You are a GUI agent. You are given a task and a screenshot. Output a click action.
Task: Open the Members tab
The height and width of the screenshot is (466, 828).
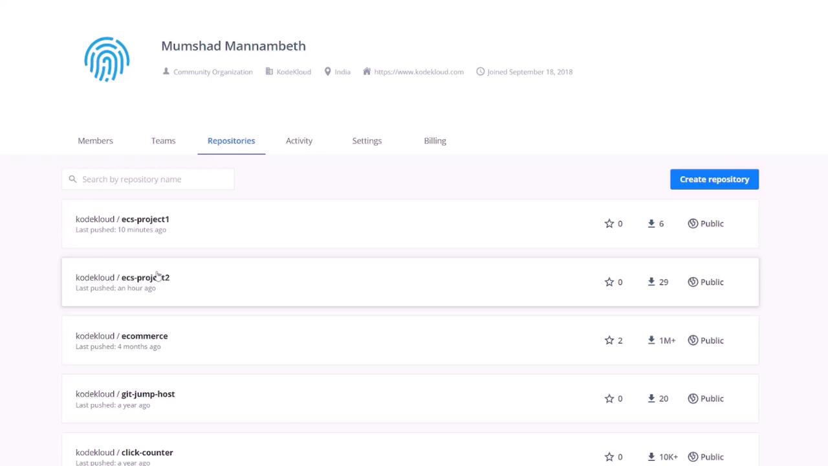pos(95,140)
